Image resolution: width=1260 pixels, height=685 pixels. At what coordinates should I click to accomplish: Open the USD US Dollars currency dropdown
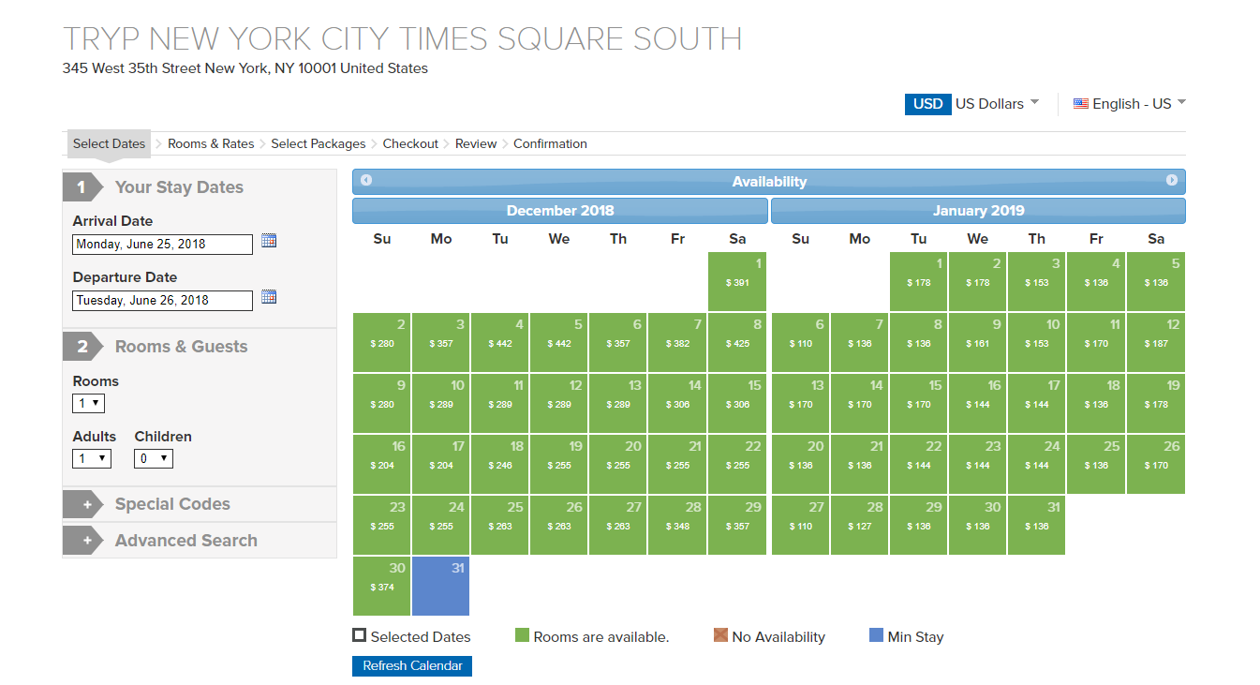[972, 104]
